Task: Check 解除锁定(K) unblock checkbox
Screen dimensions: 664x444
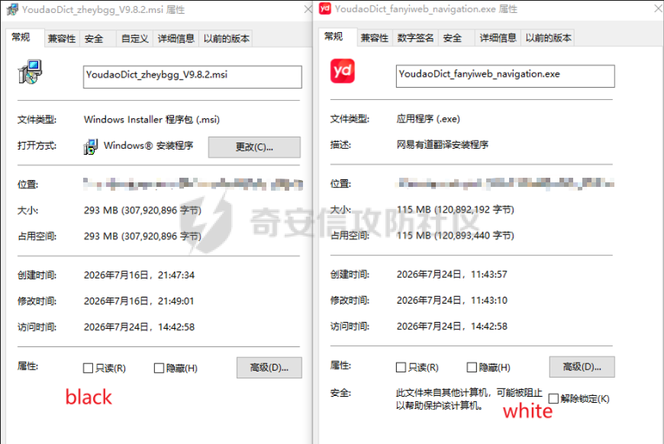Action: click(553, 399)
